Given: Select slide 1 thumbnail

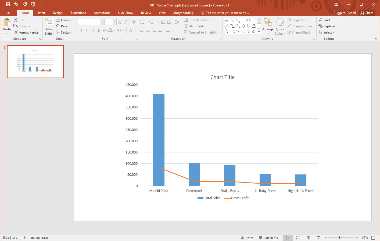Looking at the screenshot, I should [x=35, y=62].
